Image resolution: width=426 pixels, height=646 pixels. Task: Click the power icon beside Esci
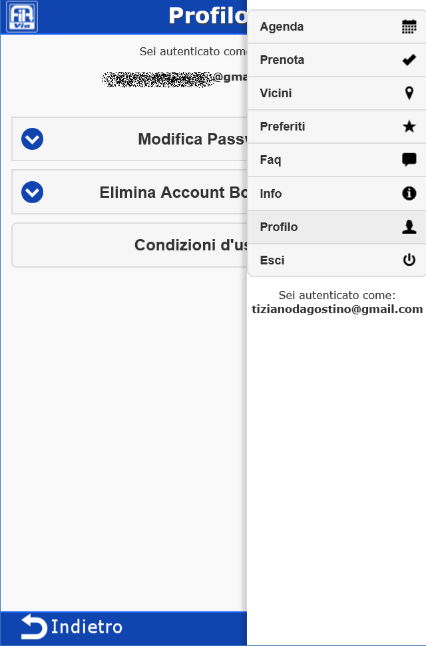pos(409,260)
